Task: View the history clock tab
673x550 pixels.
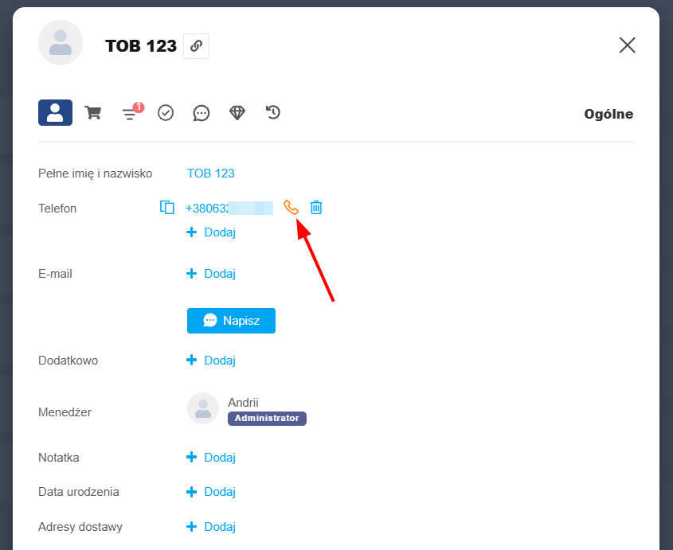Action: pyautogui.click(x=273, y=113)
